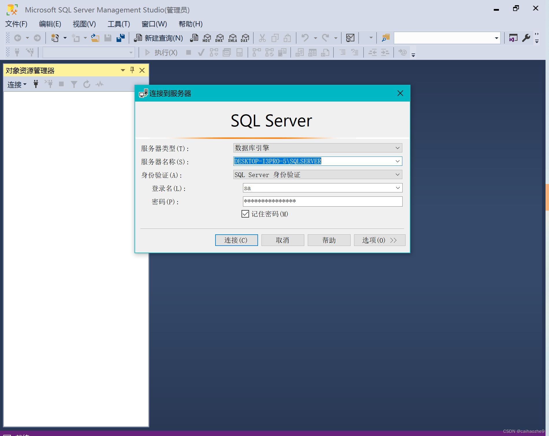549x436 pixels.
Task: Click the New Query (新建查询) toolbar button
Action: (x=158, y=38)
